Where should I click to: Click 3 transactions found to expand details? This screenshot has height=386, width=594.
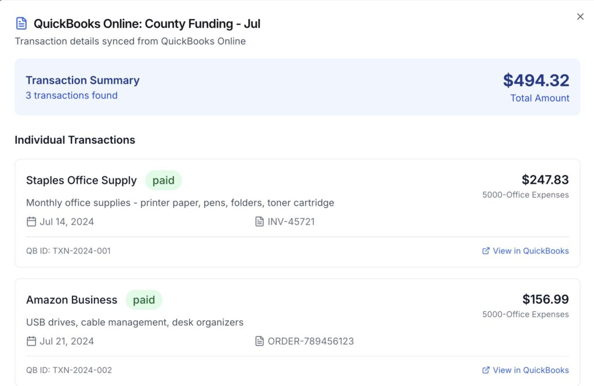pos(71,95)
